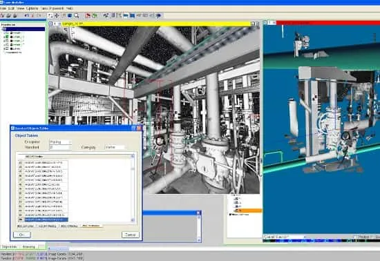Switch to the third tab below the object list
This screenshot has width=380, height=261.
[x=69, y=226]
